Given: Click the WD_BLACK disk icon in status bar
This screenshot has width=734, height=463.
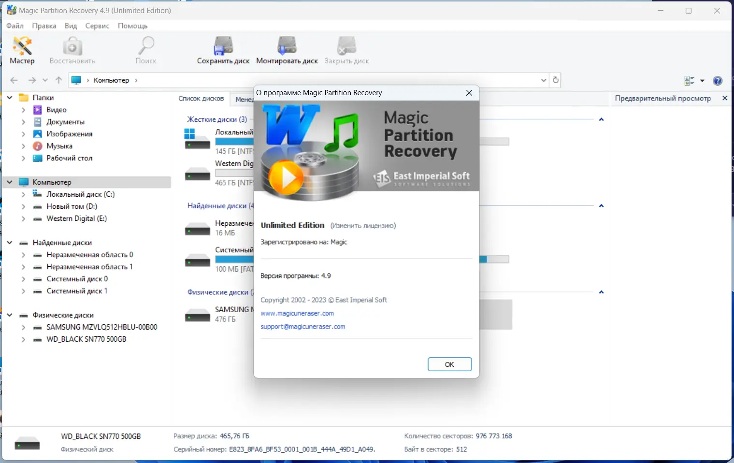Looking at the screenshot, I should click(x=27, y=442).
